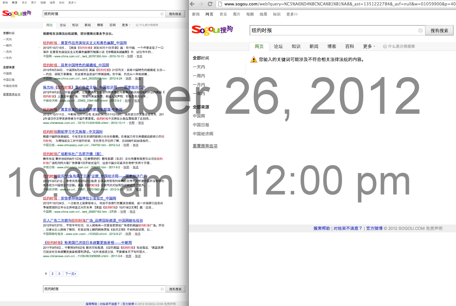Open result 纽约时报掀起学习中文热潮 - 中文国际

click(x=73, y=132)
